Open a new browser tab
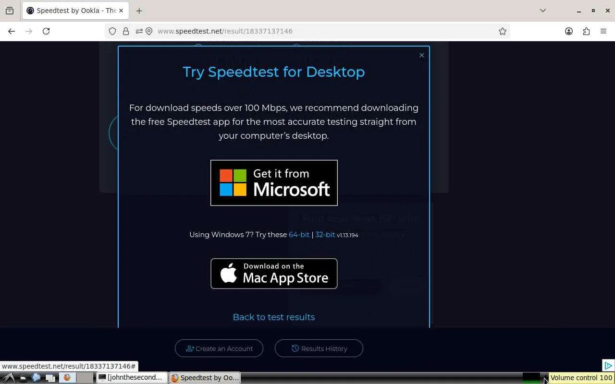 [x=139, y=11]
